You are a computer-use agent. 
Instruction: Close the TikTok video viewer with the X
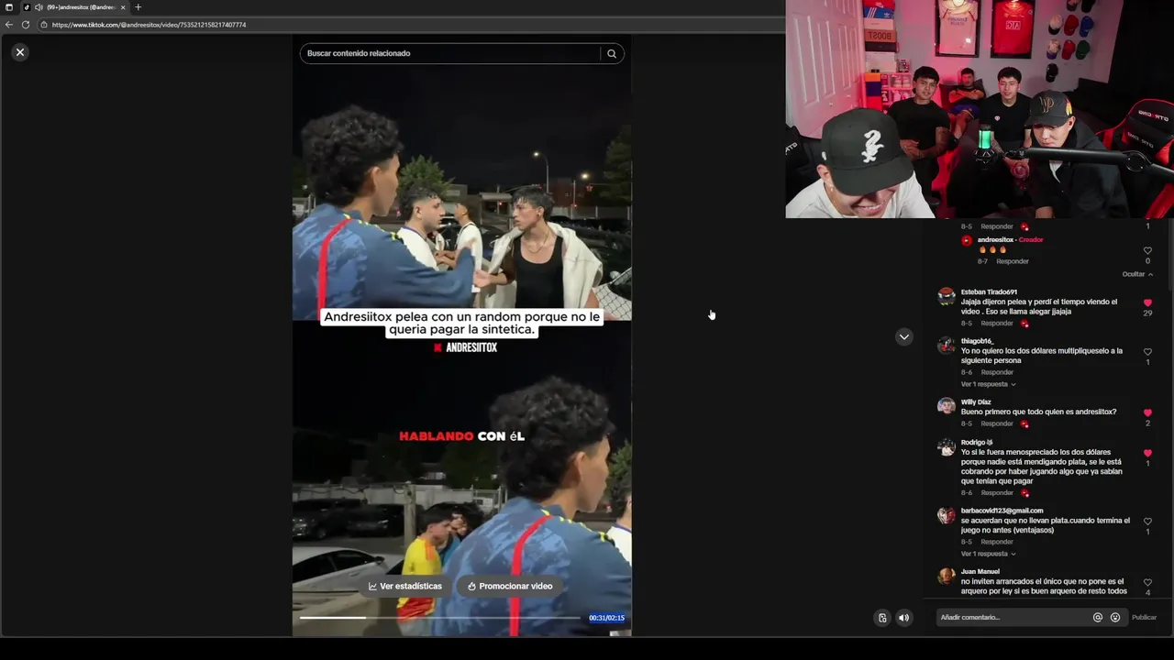[20, 52]
